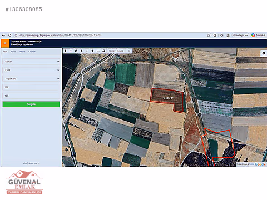
Task: Click the green Sorgula button
Action: click(x=31, y=104)
